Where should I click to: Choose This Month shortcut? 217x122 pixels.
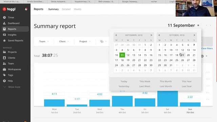166,81
